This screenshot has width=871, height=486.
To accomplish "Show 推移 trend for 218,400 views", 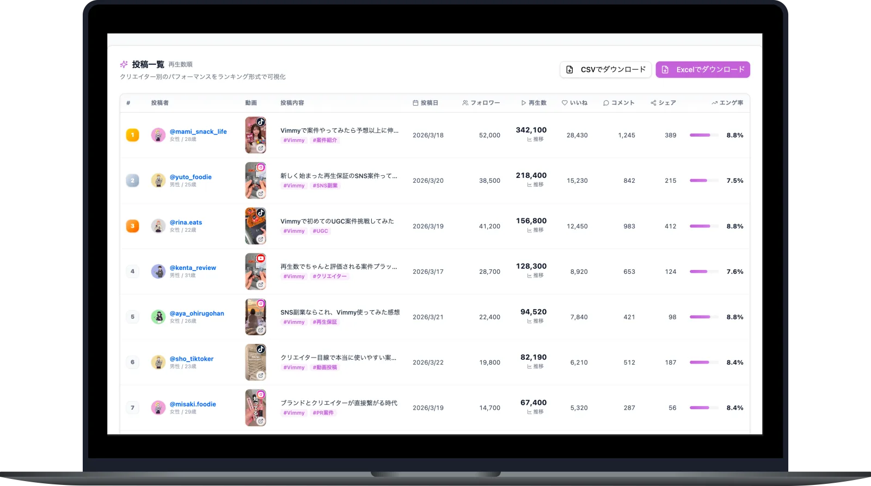I will 535,185.
